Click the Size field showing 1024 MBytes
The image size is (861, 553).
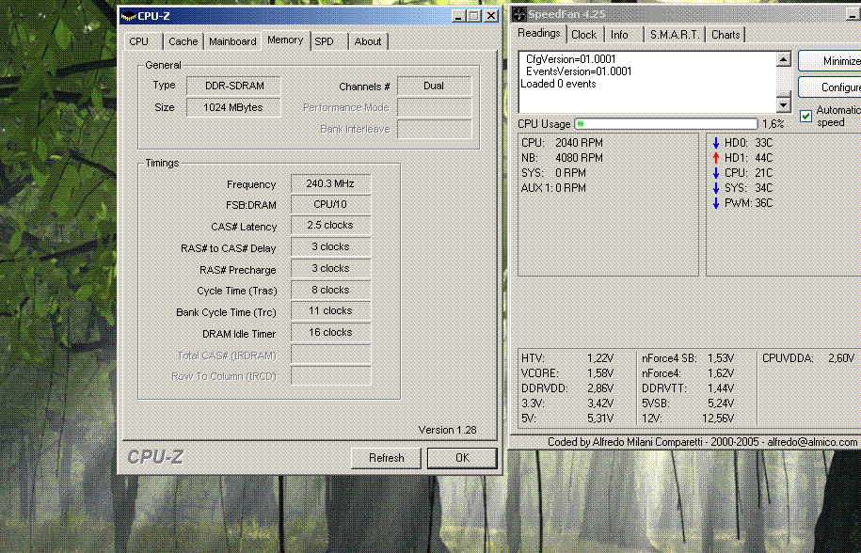pos(234,107)
